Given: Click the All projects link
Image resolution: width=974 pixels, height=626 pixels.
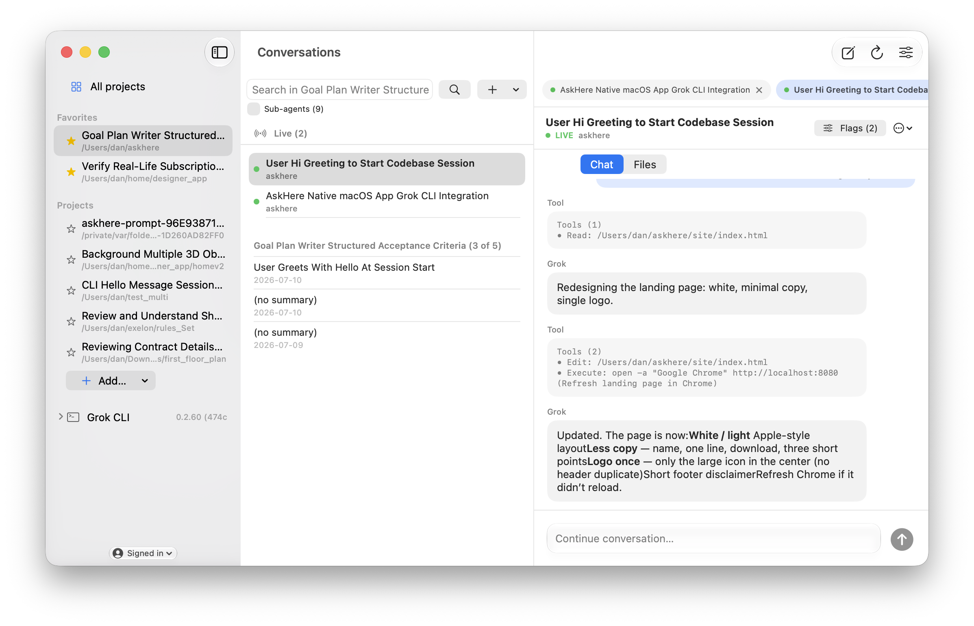Looking at the screenshot, I should coord(117,87).
